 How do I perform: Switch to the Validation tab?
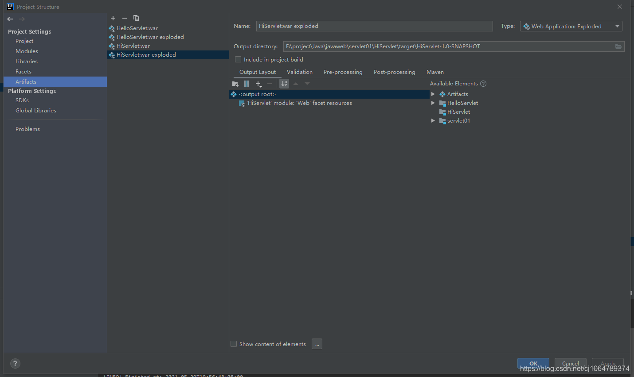point(300,72)
